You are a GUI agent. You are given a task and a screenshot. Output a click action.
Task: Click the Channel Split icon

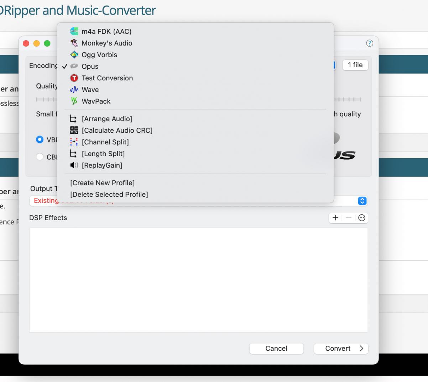point(74,142)
